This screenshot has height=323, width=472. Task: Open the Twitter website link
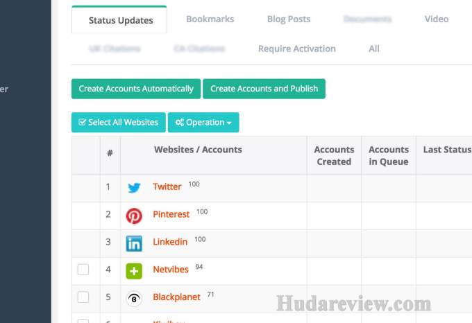coord(167,186)
